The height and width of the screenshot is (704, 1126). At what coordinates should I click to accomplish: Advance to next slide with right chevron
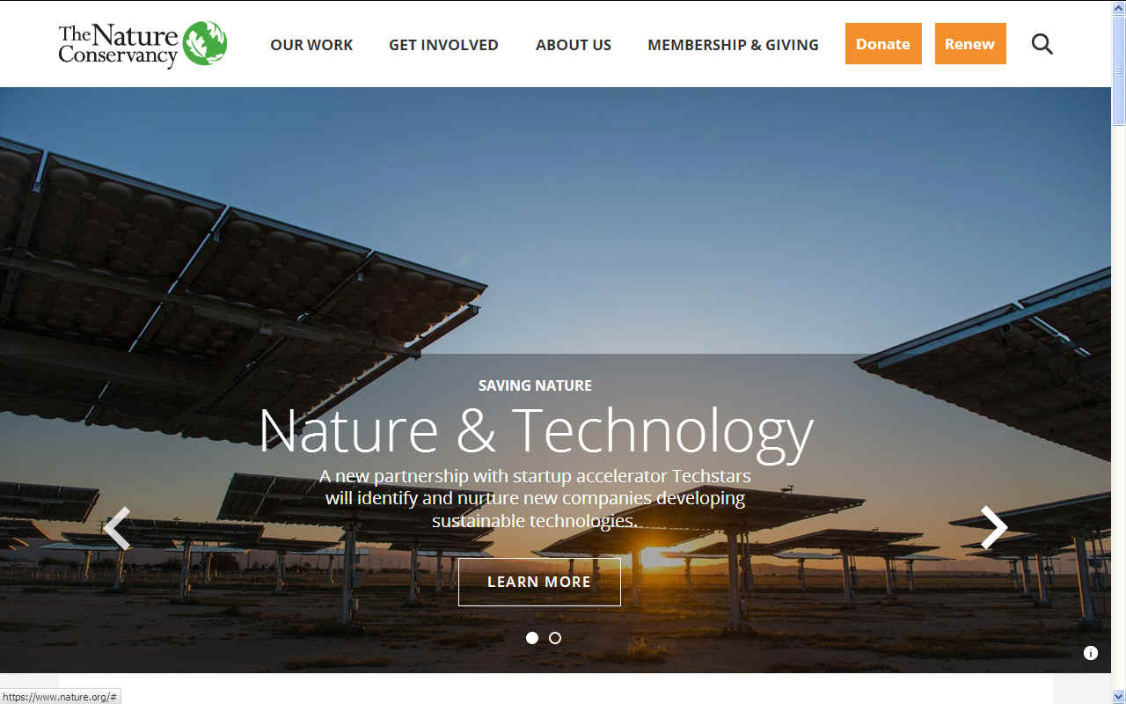[x=994, y=527]
